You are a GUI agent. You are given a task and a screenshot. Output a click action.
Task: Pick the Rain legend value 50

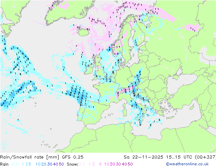click(61, 164)
